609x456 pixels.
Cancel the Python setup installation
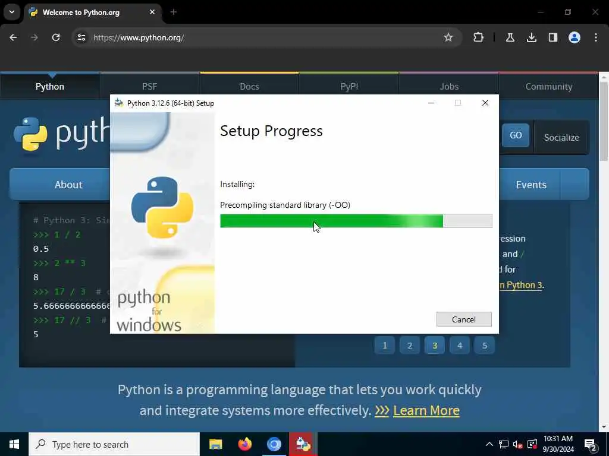click(464, 319)
